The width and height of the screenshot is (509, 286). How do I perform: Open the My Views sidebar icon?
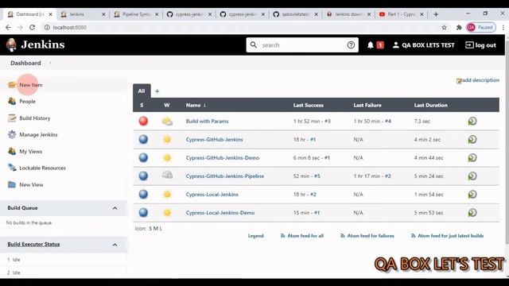pos(12,151)
